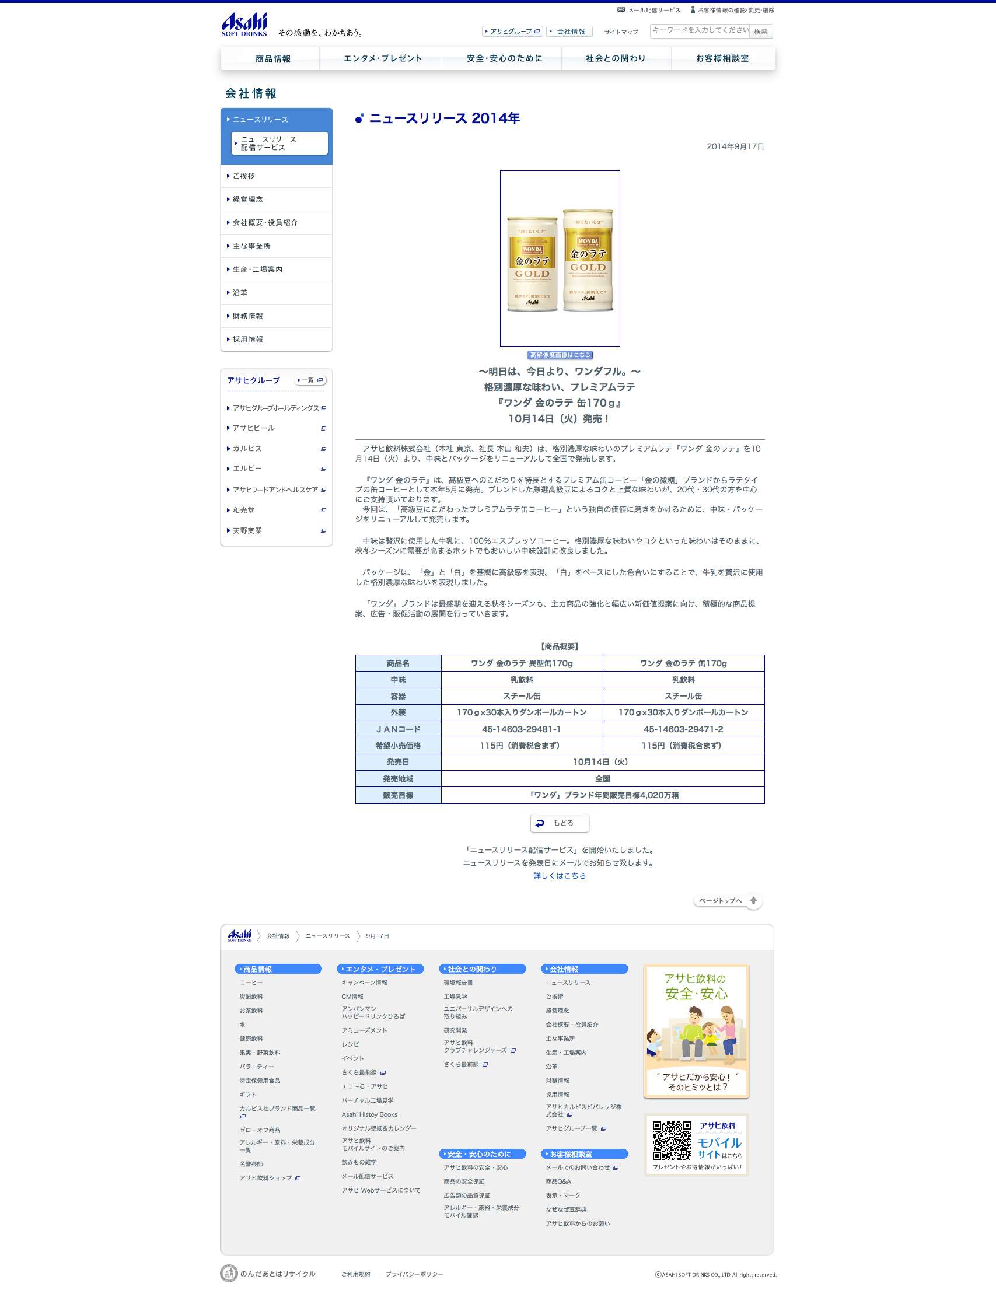Click external-link icon beside アサヒビール
The width and height of the screenshot is (996, 1297).
tap(323, 429)
